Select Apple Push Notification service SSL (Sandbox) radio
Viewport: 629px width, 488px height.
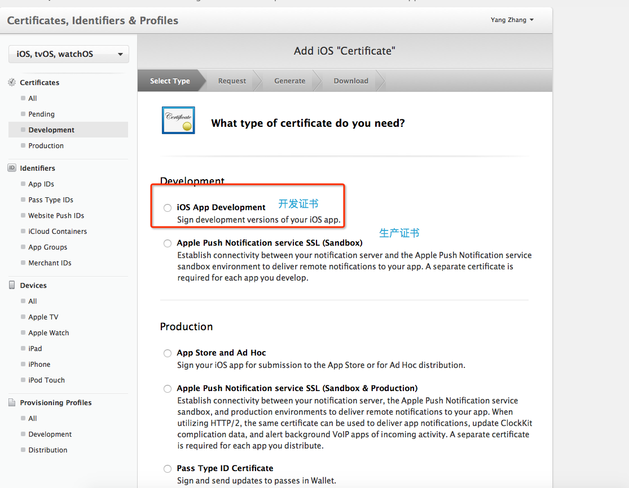[168, 243]
